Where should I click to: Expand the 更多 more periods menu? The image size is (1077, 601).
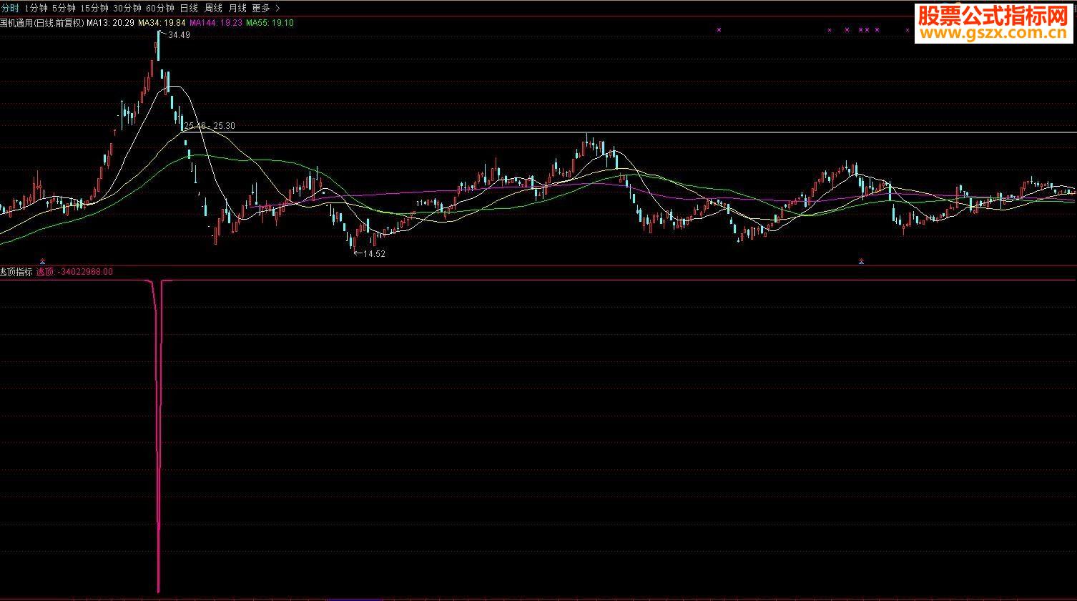pyautogui.click(x=266, y=9)
